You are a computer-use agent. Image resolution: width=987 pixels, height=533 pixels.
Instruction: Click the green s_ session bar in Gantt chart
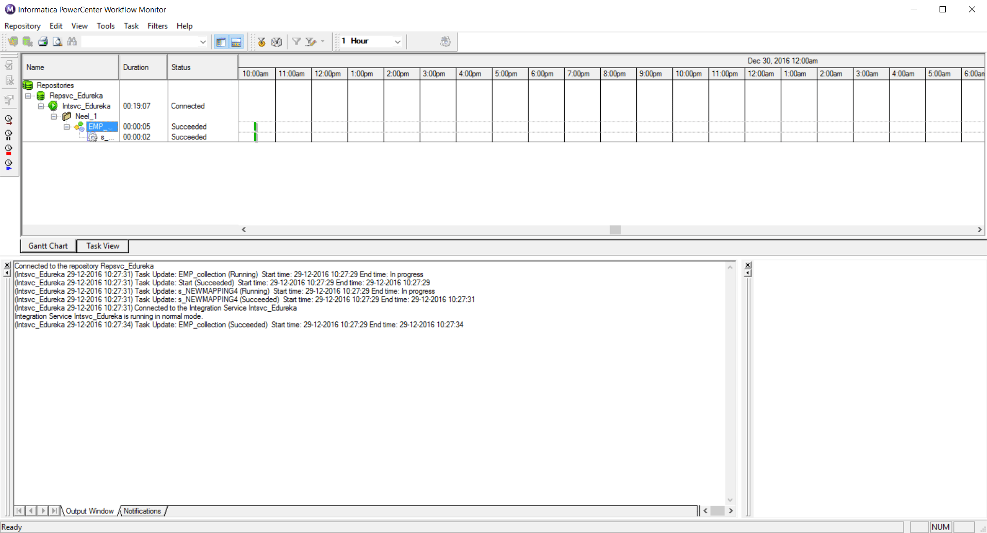[255, 137]
